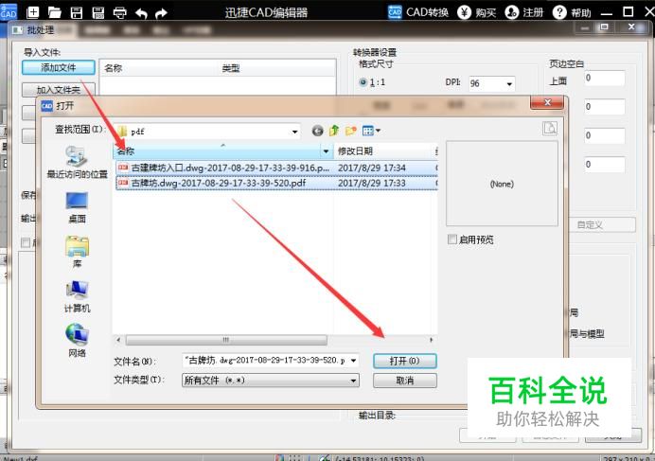Open 库 libraries in places sidebar
Viewport: 655px width, 461px height.
point(77,252)
